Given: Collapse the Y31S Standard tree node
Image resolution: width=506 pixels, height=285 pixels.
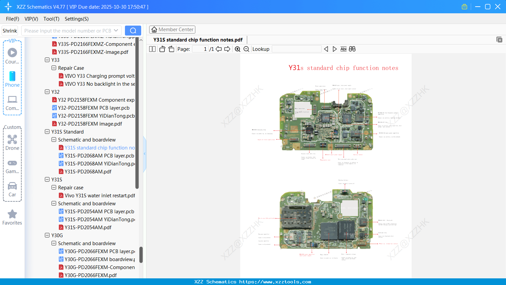Looking at the screenshot, I should 47,132.
